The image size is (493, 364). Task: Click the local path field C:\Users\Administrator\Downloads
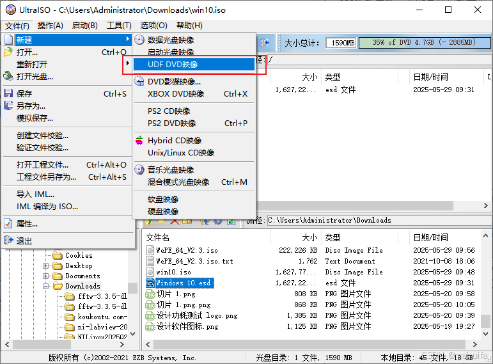click(x=379, y=220)
